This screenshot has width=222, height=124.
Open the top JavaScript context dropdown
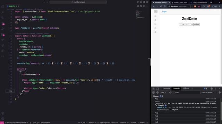pyautogui.click(x=164, y=93)
